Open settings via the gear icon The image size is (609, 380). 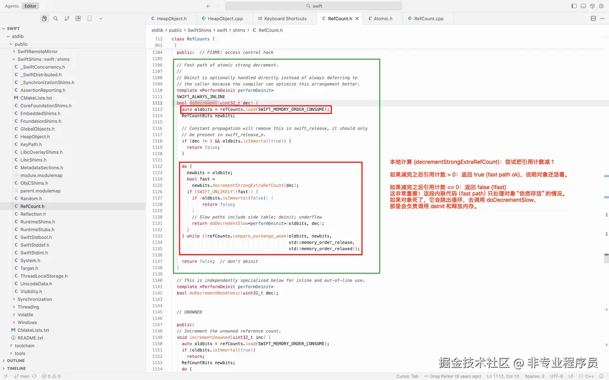601,6
